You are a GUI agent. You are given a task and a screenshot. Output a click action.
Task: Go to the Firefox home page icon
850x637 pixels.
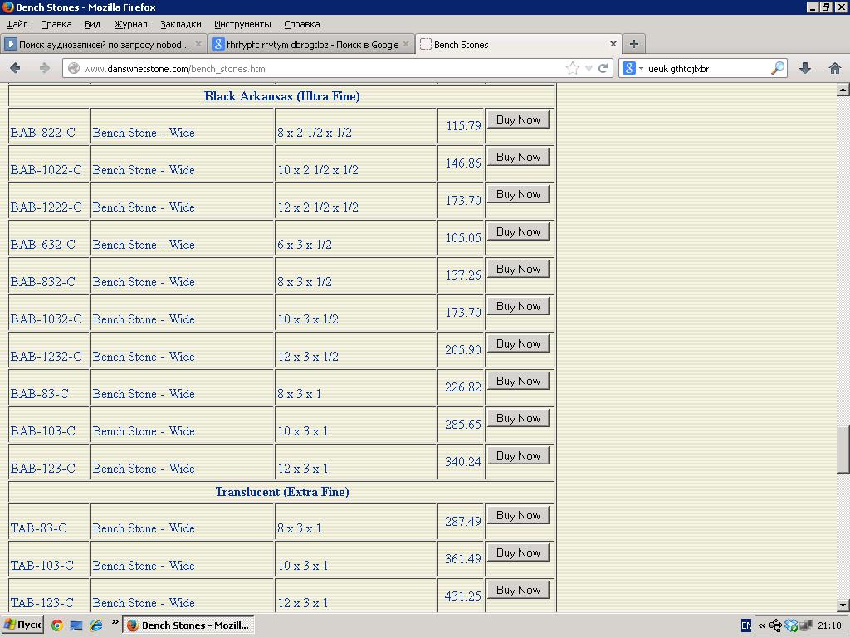834,68
